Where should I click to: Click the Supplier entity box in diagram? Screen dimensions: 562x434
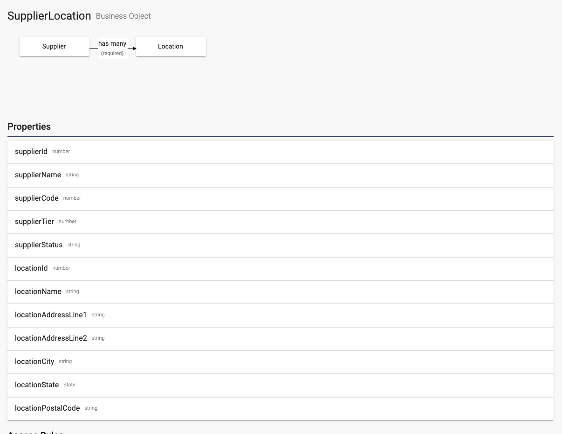(55, 47)
